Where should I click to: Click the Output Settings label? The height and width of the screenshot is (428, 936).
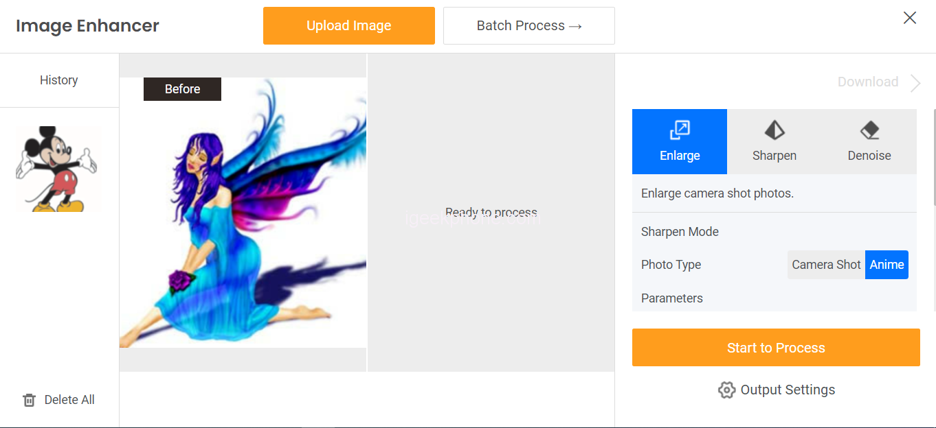coord(788,390)
